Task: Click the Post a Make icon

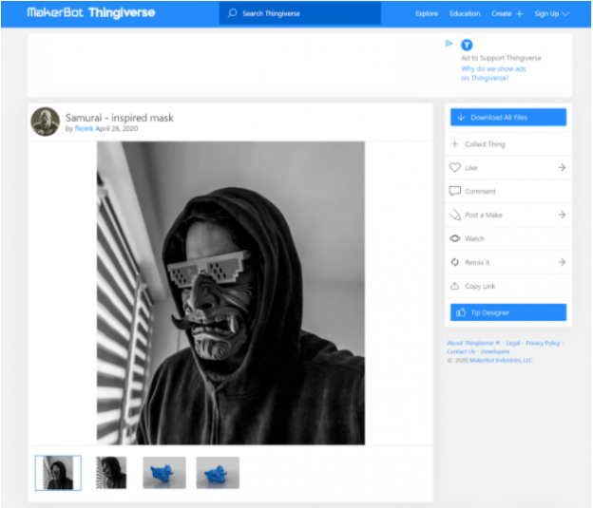Action: [454, 215]
